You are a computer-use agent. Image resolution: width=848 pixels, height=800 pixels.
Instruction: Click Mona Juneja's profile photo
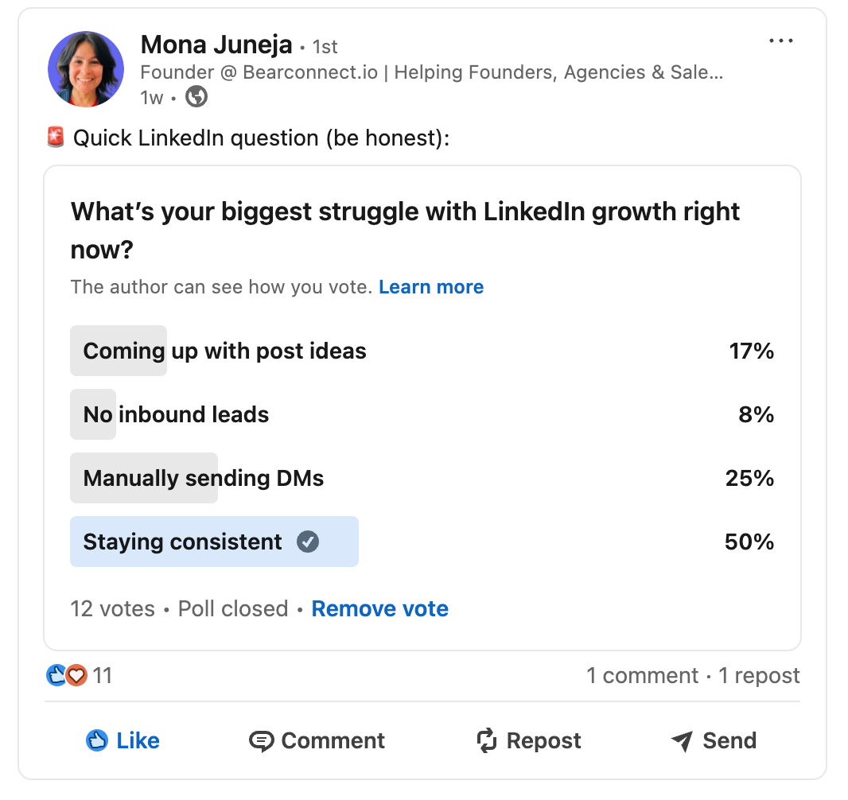(x=86, y=69)
